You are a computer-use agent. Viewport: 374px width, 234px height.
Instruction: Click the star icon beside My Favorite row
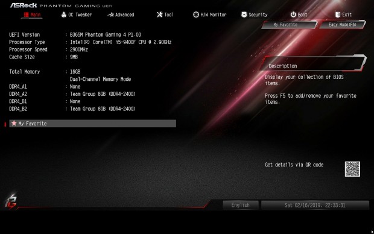[14, 123]
